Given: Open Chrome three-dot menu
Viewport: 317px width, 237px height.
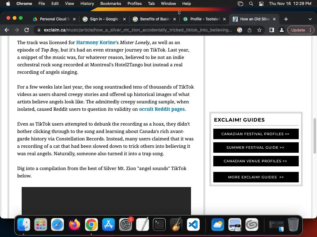Looking at the screenshot, I should [x=310, y=30].
